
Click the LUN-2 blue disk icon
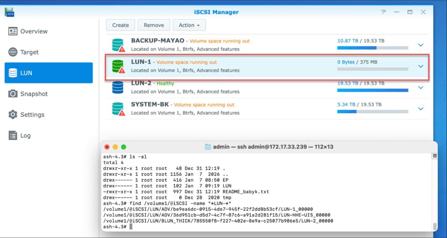pos(118,87)
